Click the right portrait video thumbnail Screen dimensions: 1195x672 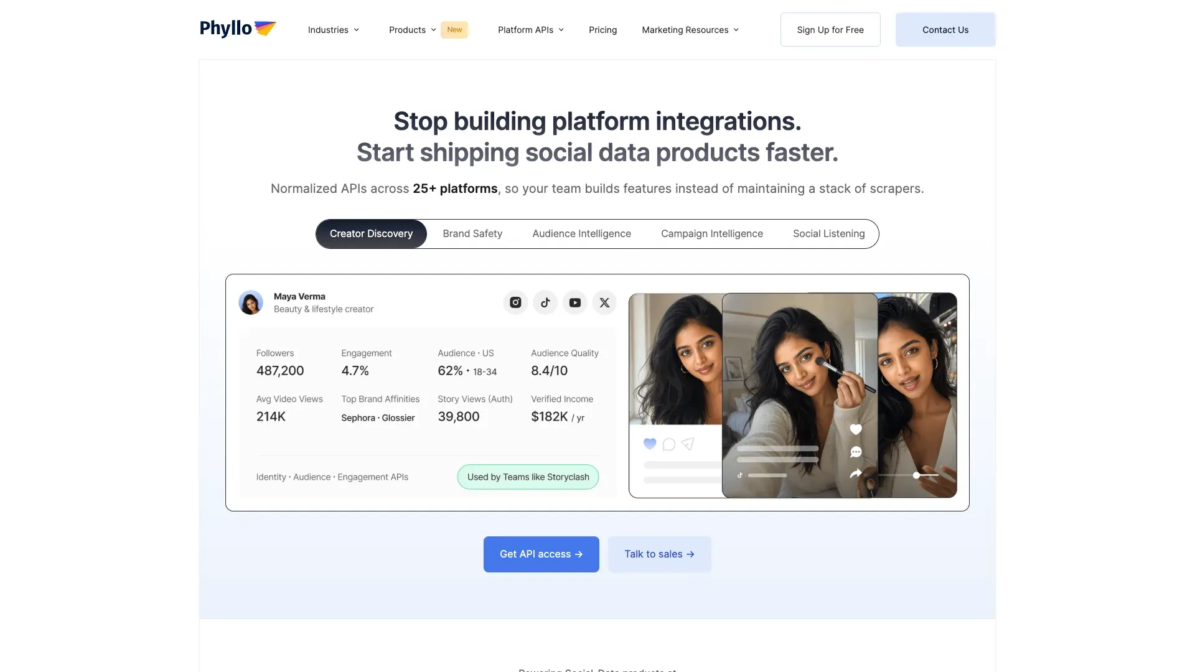(x=917, y=395)
